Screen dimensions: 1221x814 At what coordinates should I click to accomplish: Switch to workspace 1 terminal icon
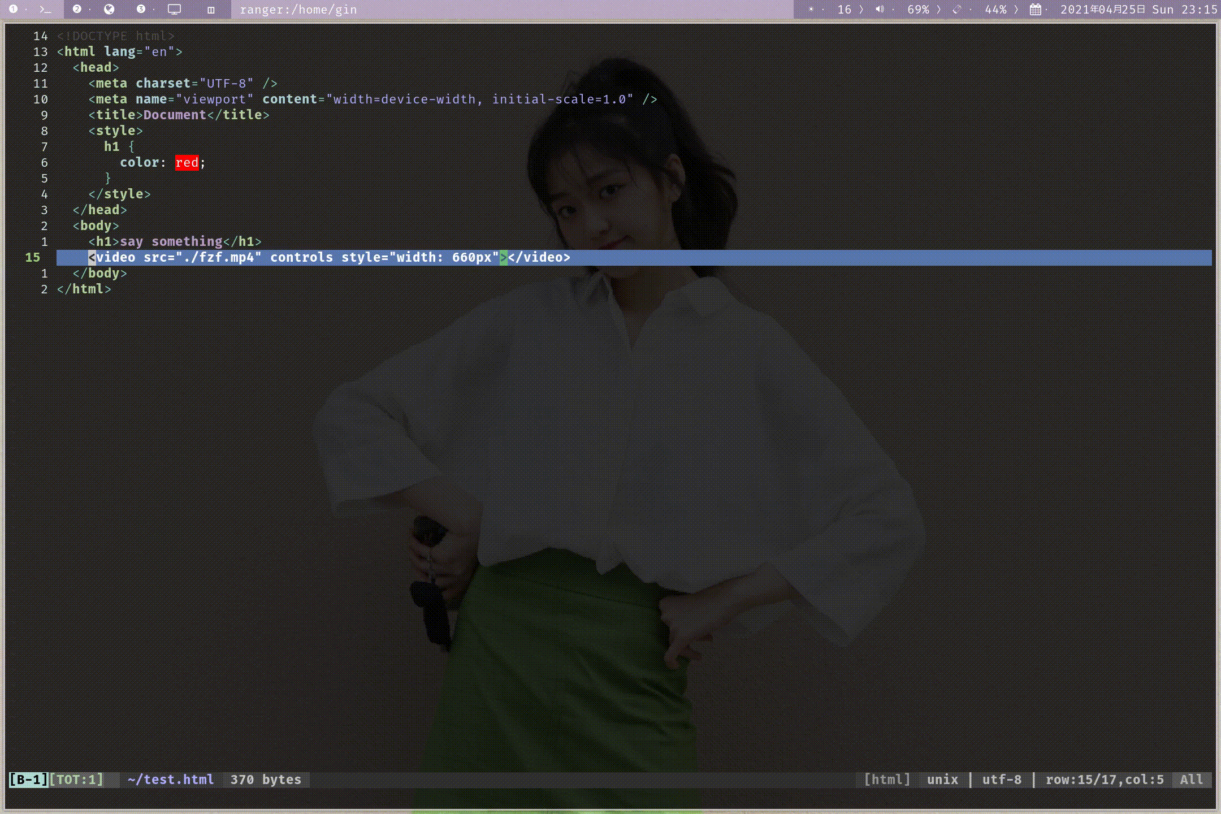click(x=45, y=10)
